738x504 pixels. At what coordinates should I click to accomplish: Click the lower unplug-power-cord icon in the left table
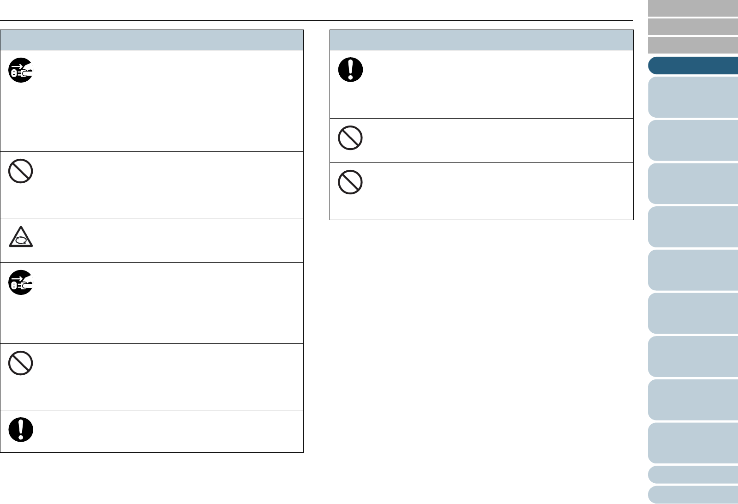point(21,282)
